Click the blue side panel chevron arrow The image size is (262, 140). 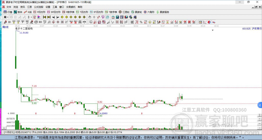pos(260,105)
